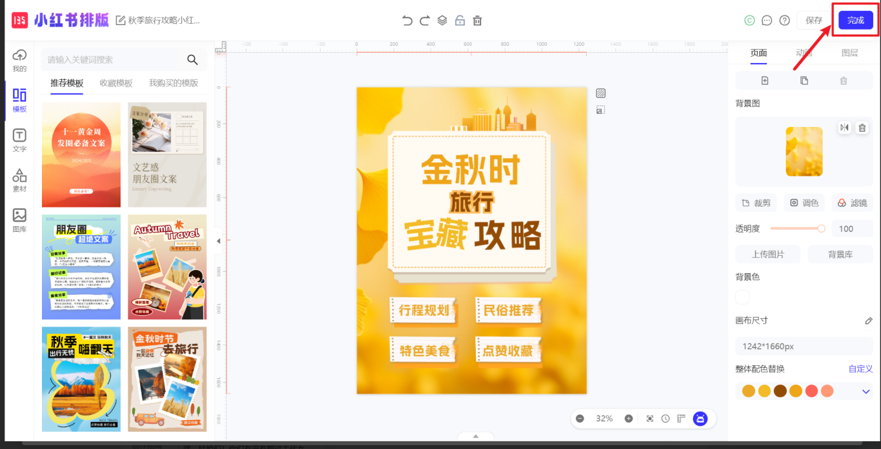The height and width of the screenshot is (449, 881).
Task: Switch to the 图层 tab
Action: [x=849, y=53]
